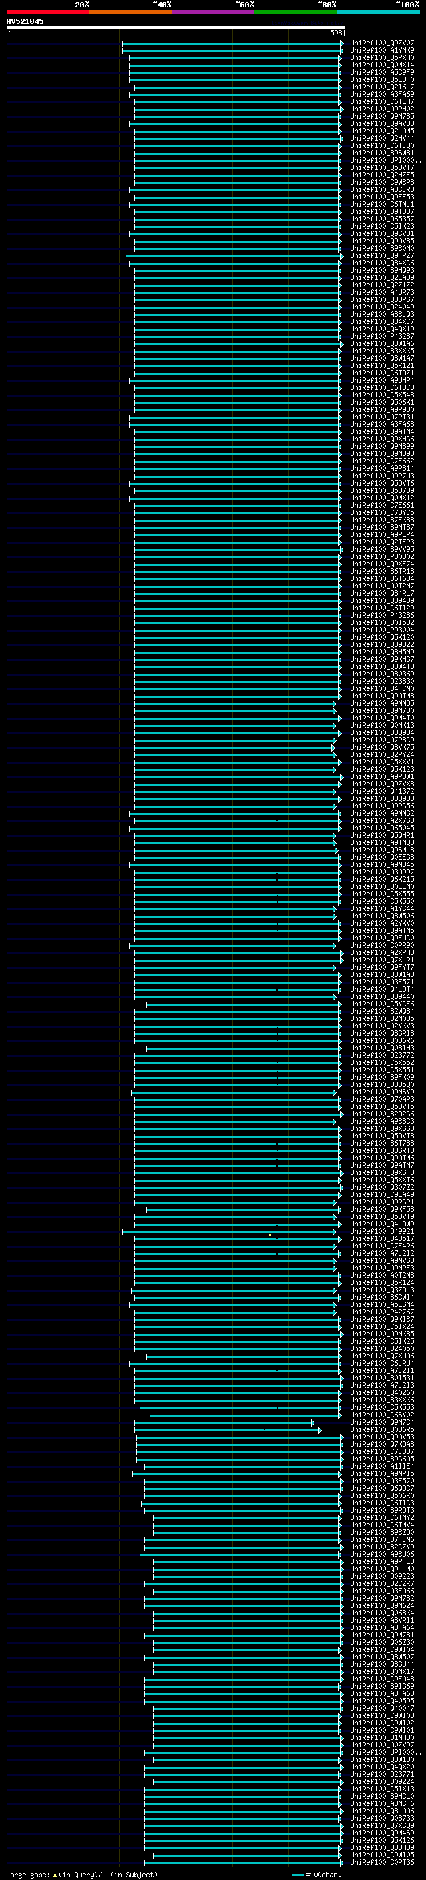Open hit UniRef100_A5C9F9

[382, 72]
